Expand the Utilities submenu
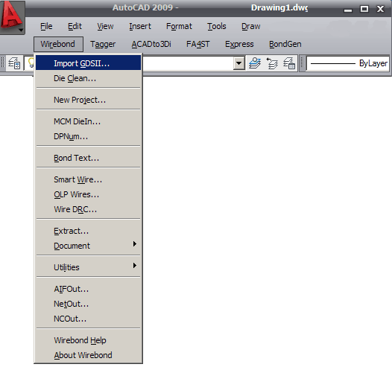Viewport: 392px width, 370px height. click(x=88, y=267)
